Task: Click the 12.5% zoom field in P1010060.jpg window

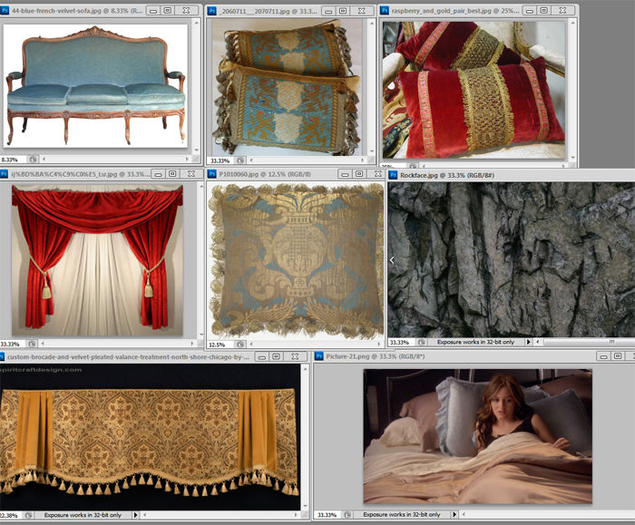Action: pyautogui.click(x=221, y=345)
